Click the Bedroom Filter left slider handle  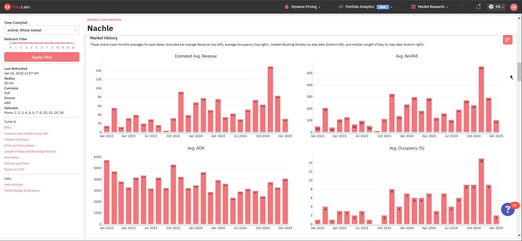(10, 43)
